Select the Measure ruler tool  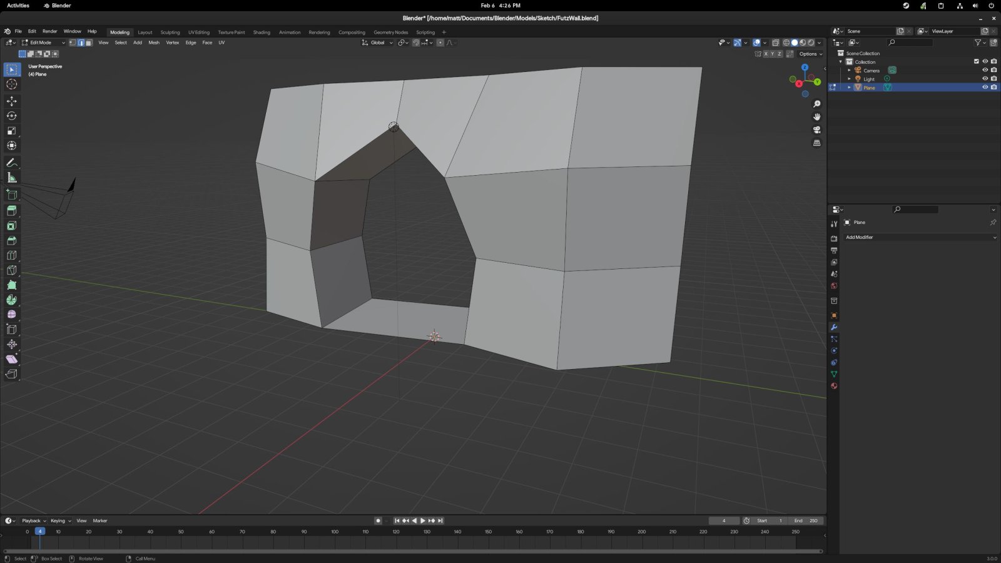coord(11,178)
